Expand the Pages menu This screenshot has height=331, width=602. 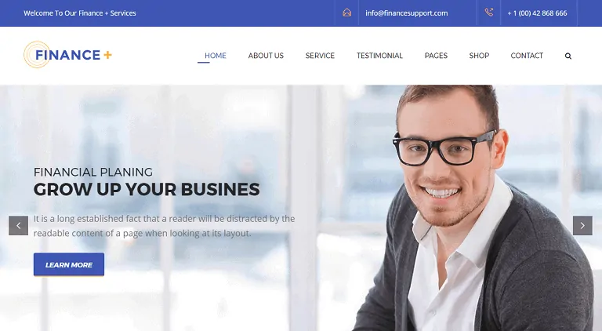click(436, 56)
